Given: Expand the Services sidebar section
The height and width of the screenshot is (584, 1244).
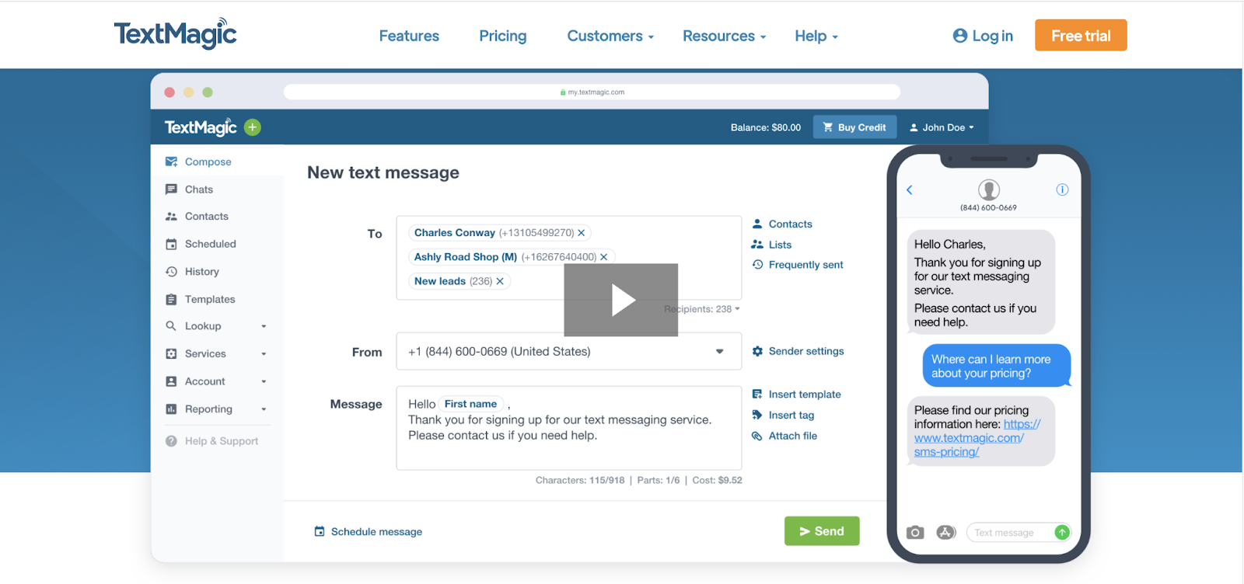Looking at the screenshot, I should tap(217, 353).
